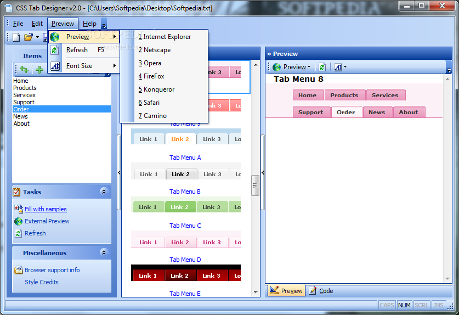Open the Preview dropdown arrow in the preview pane toolbar
Image resolution: width=459 pixels, height=315 pixels.
pyautogui.click(x=309, y=67)
